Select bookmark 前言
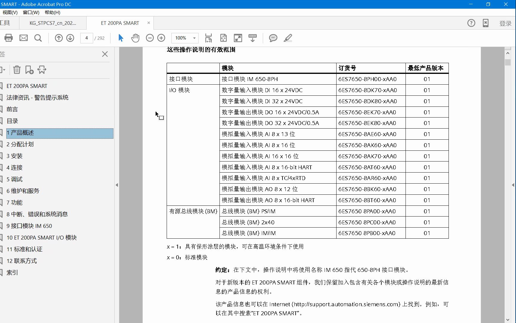Screen dimensions: 516x323 (x=12, y=109)
